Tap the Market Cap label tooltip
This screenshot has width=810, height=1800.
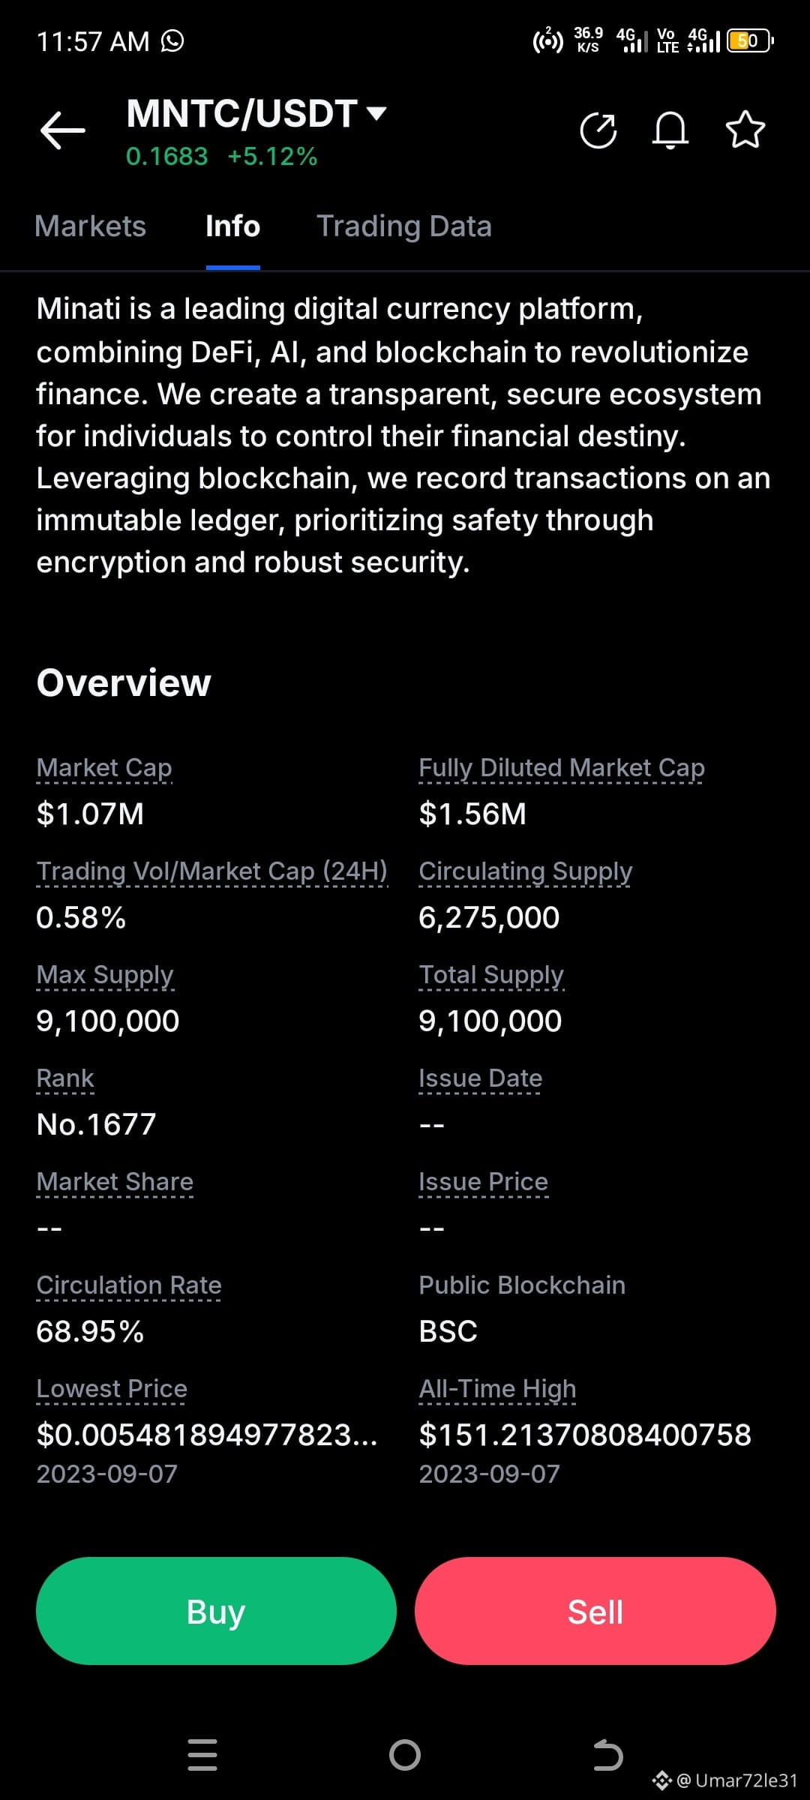coord(104,768)
